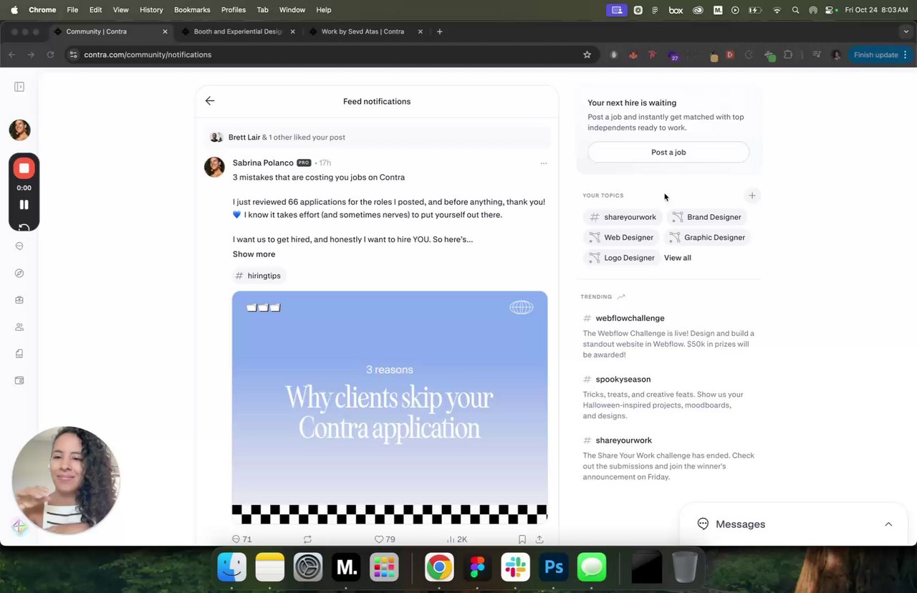Screen dimensions: 917x593
Task: Open the Bookmarks menu in the menu bar
Action: point(192,10)
